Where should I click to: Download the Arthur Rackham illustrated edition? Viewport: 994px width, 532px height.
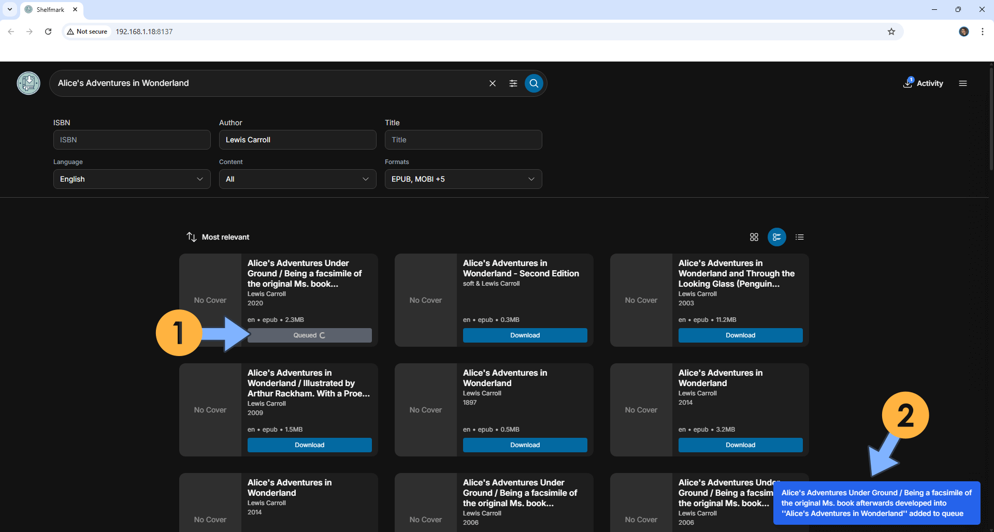(x=309, y=445)
